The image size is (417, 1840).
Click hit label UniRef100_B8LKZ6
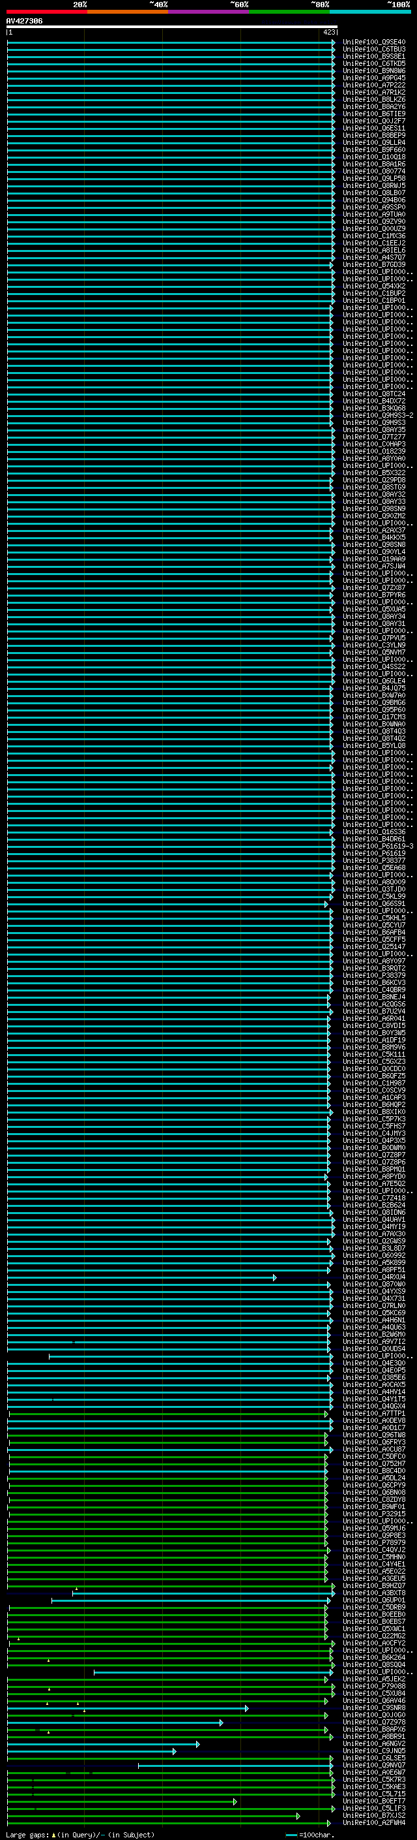click(x=374, y=99)
